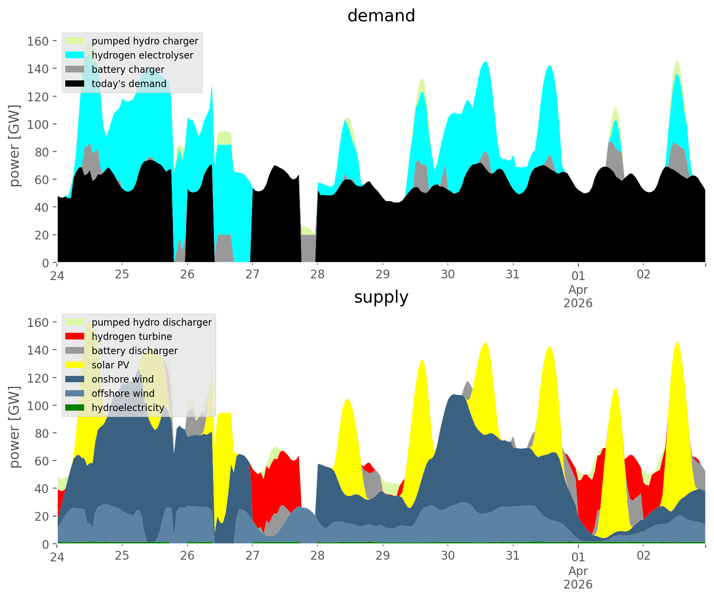Select the pumped hydro charger legend label
This screenshot has height=599, width=714.
point(145,41)
